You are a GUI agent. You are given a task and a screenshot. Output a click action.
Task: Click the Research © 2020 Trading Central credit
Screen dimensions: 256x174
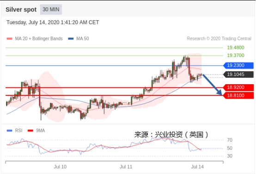[219, 38]
